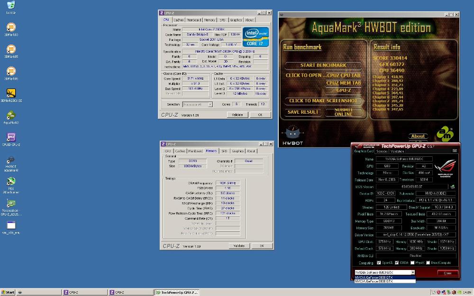Viewport: 474px width, 296px height.
Task: Open the 3DMark03 desktop shortcut
Action: click(11, 29)
